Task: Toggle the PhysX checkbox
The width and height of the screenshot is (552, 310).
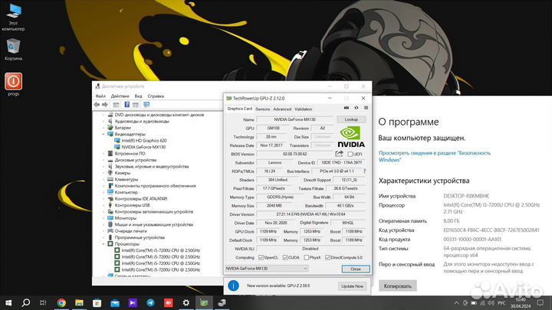Action: pos(306,258)
